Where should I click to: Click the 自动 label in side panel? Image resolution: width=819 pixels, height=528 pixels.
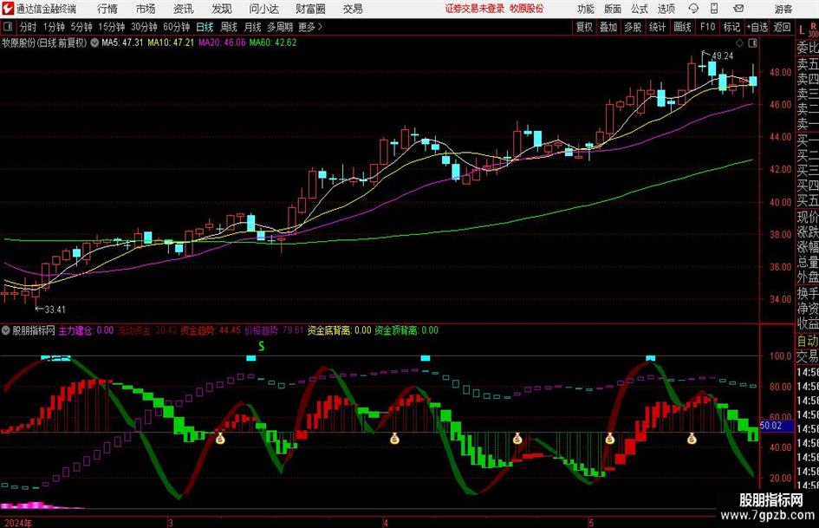coord(808,342)
